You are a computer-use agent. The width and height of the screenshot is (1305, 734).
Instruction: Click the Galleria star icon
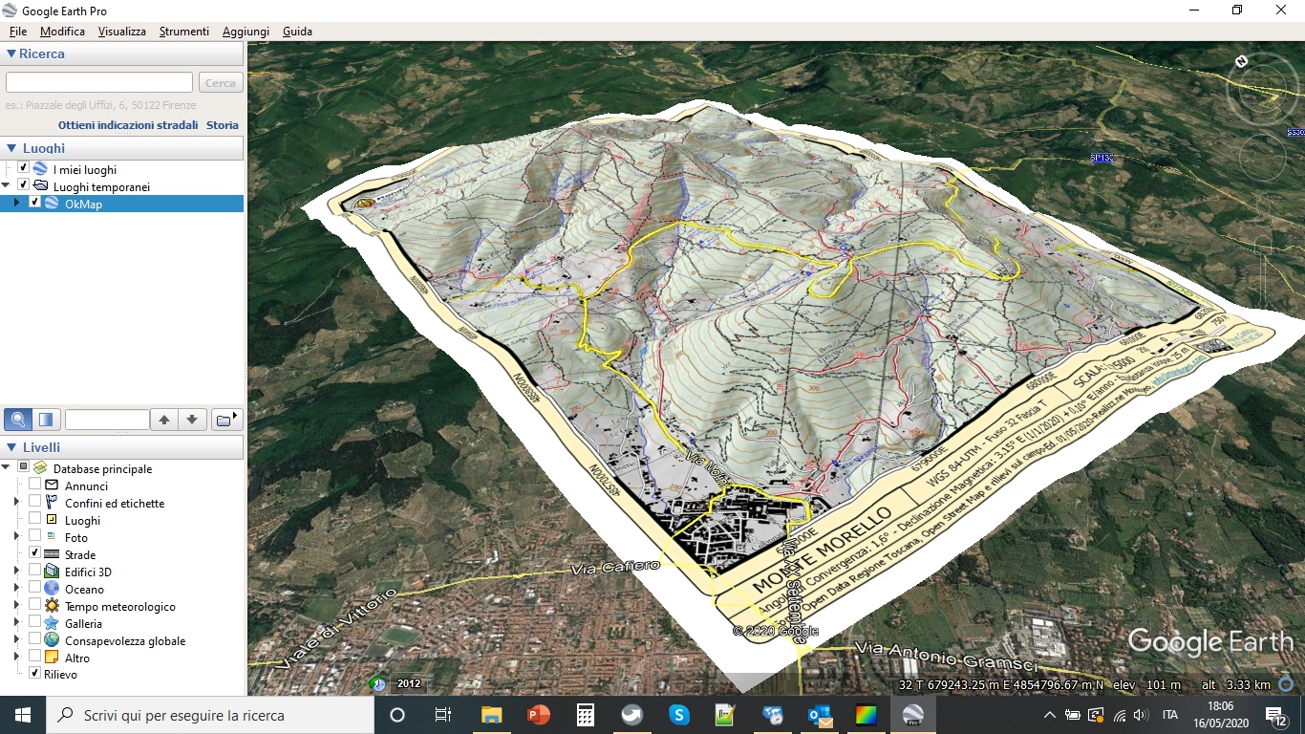pos(52,623)
